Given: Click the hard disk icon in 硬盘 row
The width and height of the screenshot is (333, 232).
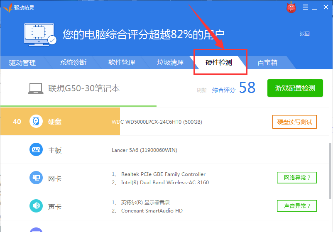Looking at the screenshot, I should point(36,122).
